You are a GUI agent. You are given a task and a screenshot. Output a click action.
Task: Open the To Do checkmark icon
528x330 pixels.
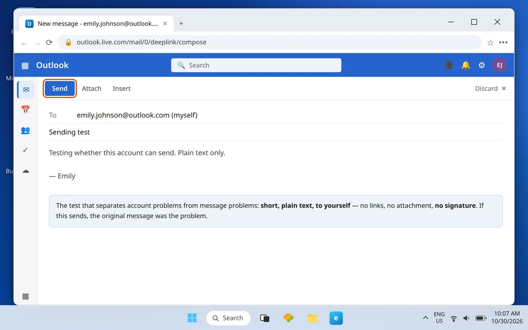coord(25,150)
